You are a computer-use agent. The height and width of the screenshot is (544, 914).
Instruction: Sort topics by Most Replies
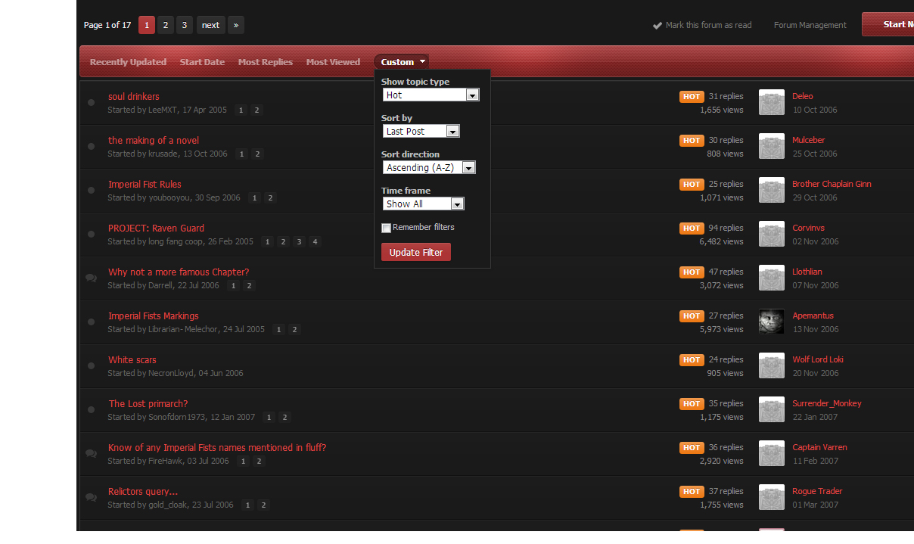[x=265, y=62]
